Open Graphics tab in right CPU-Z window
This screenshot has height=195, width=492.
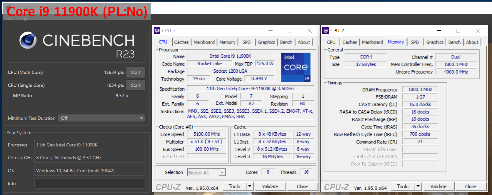point(435,42)
